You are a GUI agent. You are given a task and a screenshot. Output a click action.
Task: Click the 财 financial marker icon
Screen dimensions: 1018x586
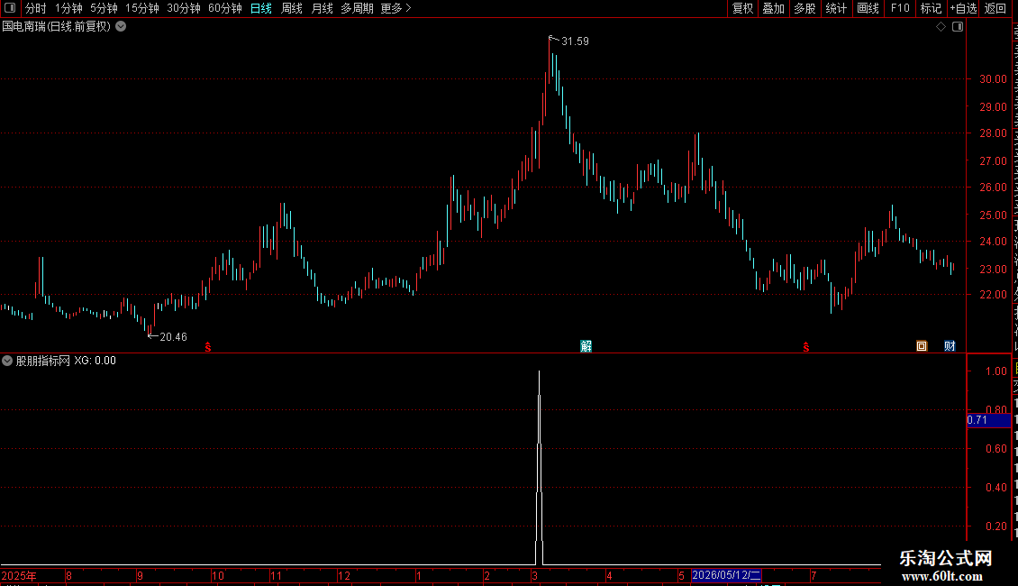coord(950,346)
